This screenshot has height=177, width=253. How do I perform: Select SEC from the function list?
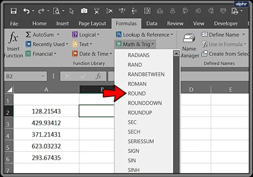pyautogui.click(x=144, y=122)
